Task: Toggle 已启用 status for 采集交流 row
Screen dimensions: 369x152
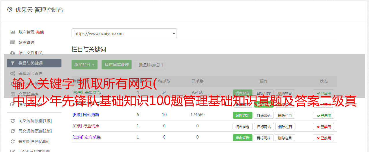Action: [324, 93]
